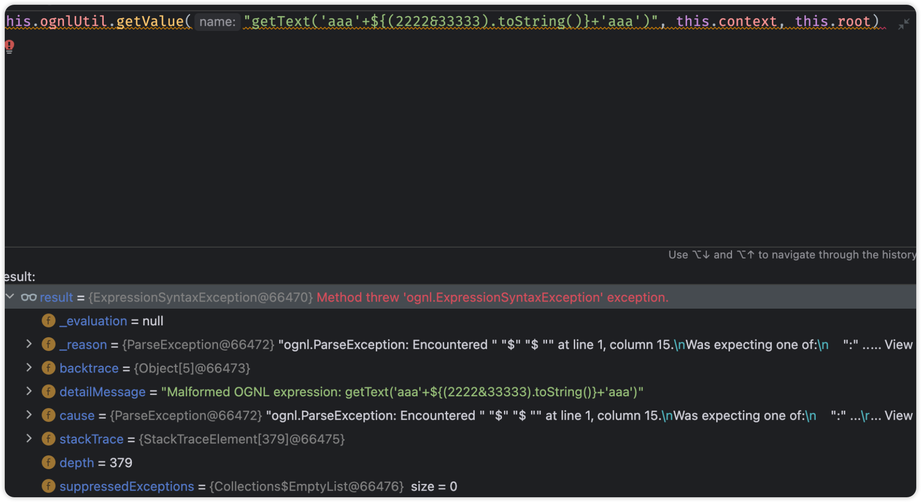Click the glasses watch icon beside result
The width and height of the screenshot is (921, 502).
[29, 297]
